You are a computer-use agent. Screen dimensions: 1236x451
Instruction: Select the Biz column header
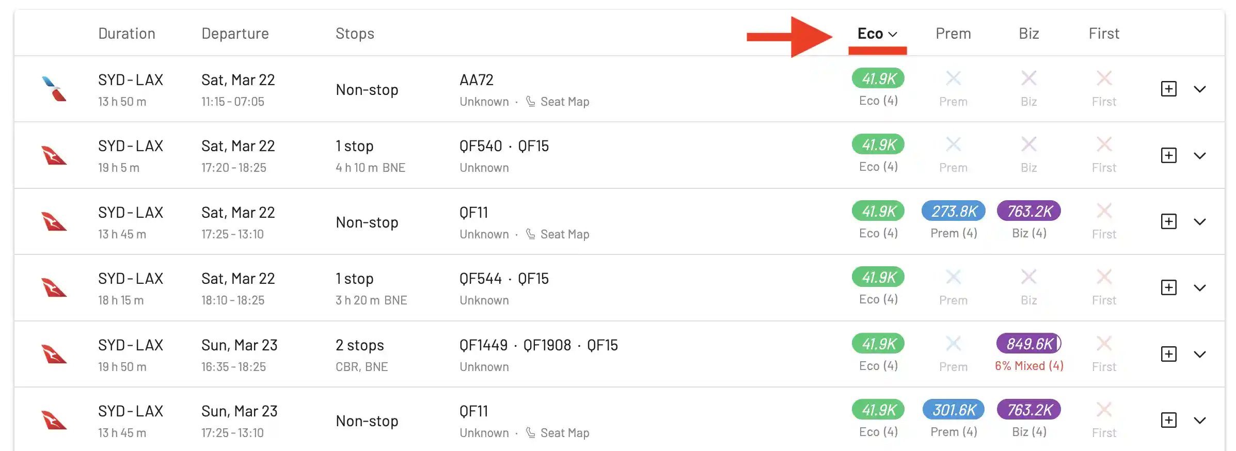1028,34
